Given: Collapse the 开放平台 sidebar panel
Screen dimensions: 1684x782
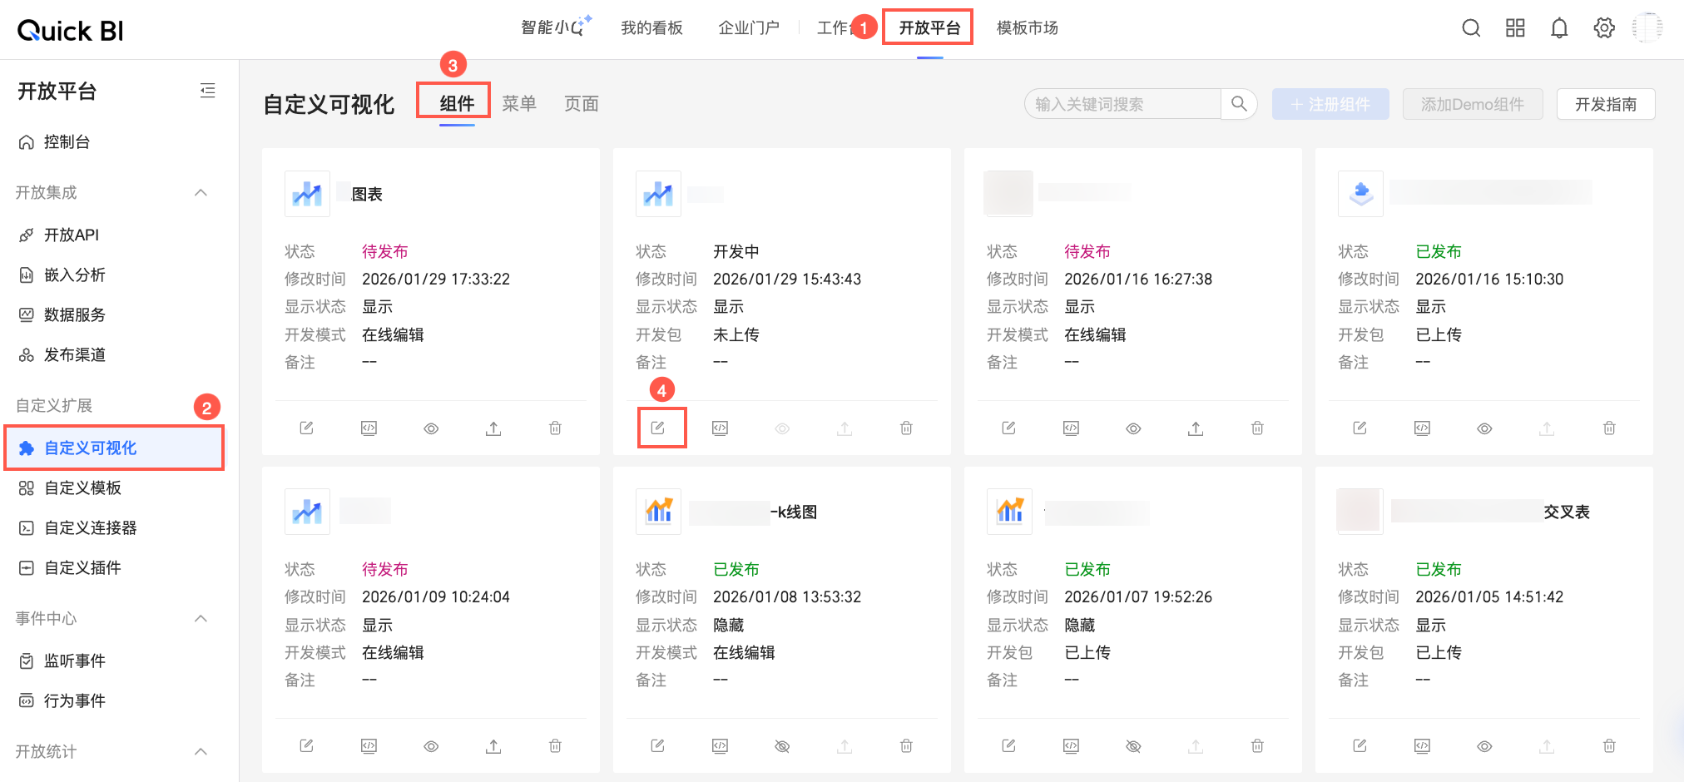Looking at the screenshot, I should 208,91.
